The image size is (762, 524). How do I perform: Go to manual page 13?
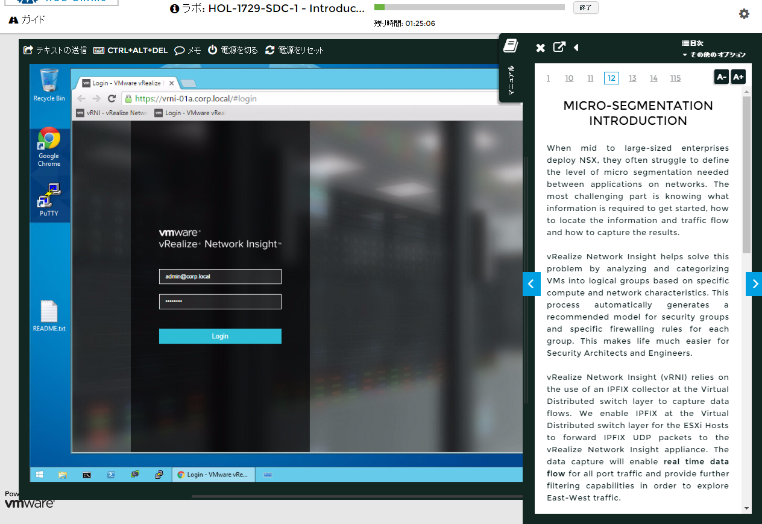click(632, 78)
